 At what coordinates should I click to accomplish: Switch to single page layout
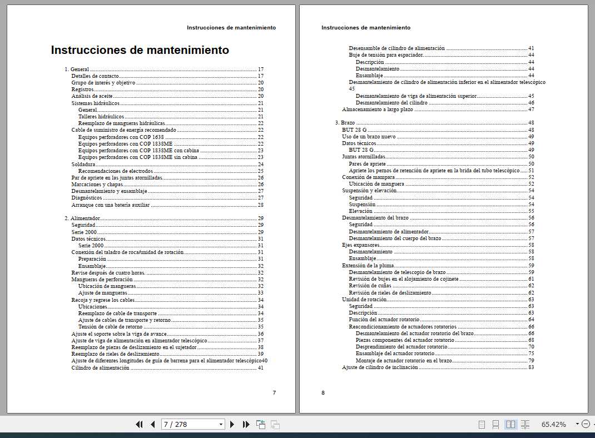pyautogui.click(x=482, y=425)
